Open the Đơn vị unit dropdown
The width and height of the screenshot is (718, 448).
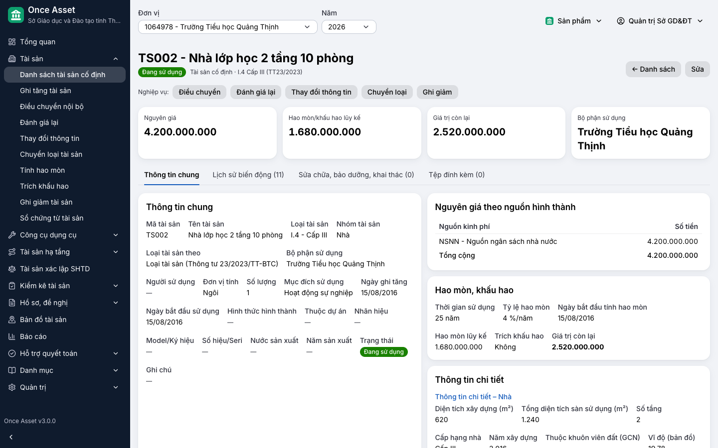click(228, 27)
